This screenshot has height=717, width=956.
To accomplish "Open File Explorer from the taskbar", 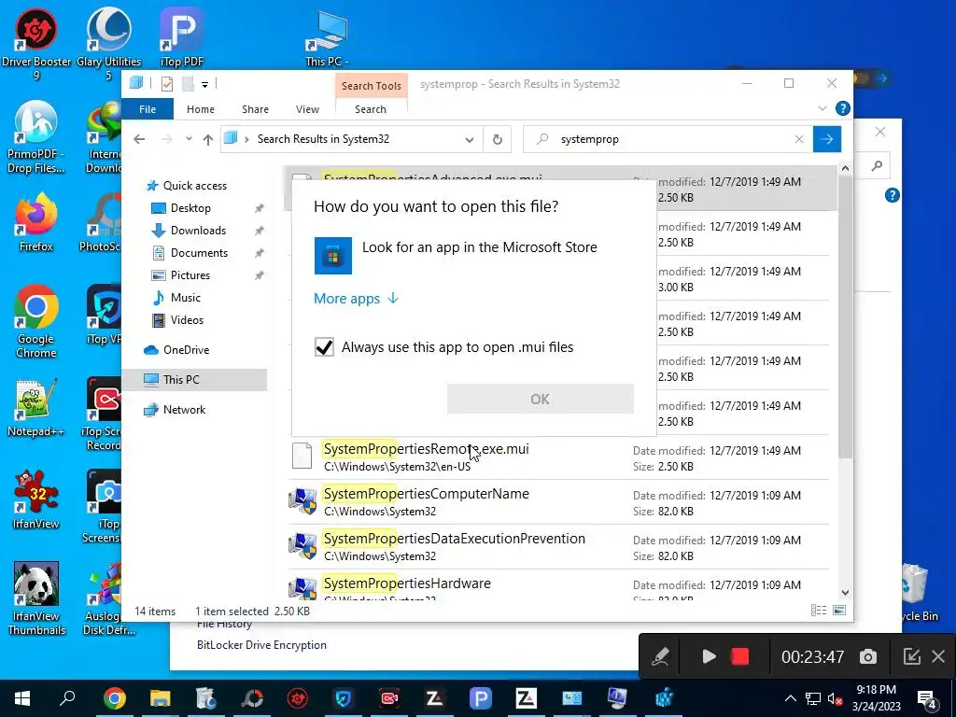I will tap(160, 698).
